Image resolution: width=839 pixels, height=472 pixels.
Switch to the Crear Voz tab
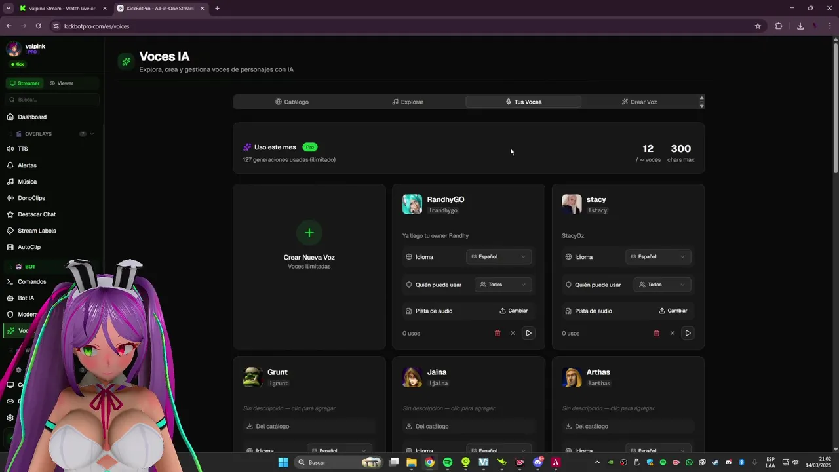pyautogui.click(x=639, y=102)
